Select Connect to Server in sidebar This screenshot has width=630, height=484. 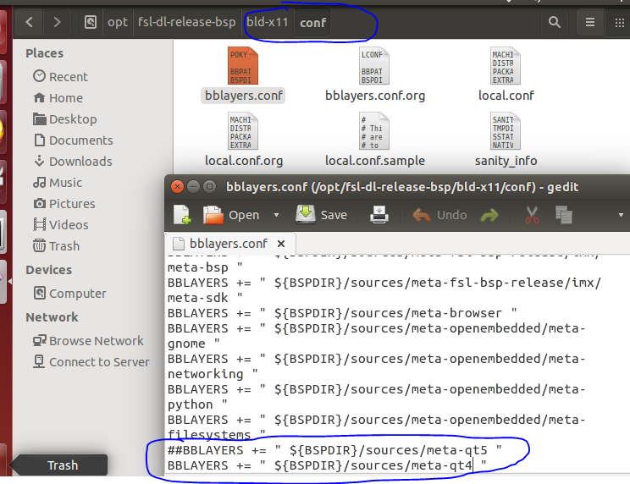[91, 362]
